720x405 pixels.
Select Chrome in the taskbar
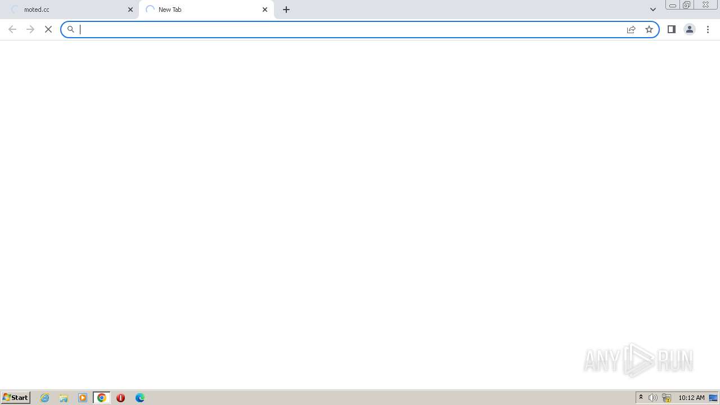pos(102,398)
